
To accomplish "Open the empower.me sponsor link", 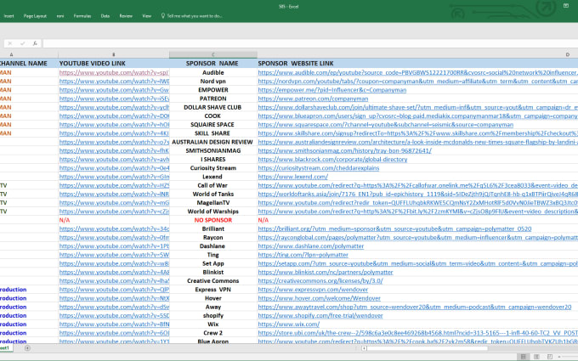I will [x=332, y=90].
